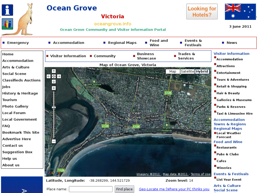The image size is (257, 193).
Task: Select Visitor Information tab above map
Action: click(x=68, y=56)
